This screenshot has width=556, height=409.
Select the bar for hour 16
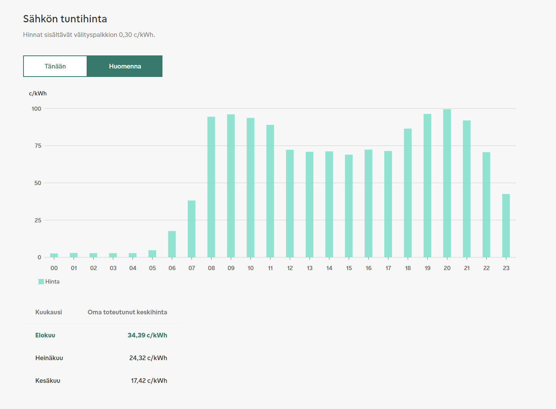click(x=368, y=204)
